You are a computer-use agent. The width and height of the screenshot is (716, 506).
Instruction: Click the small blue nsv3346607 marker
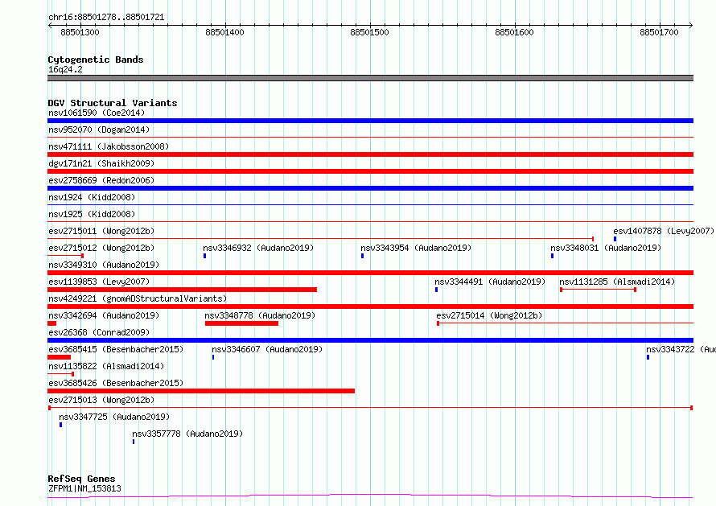click(213, 357)
